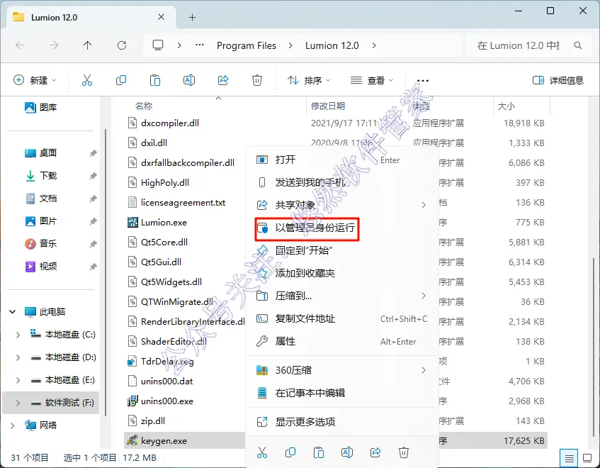The width and height of the screenshot is (600, 468).
Task: Click the context menu bottom Share icon
Action: 375,452
